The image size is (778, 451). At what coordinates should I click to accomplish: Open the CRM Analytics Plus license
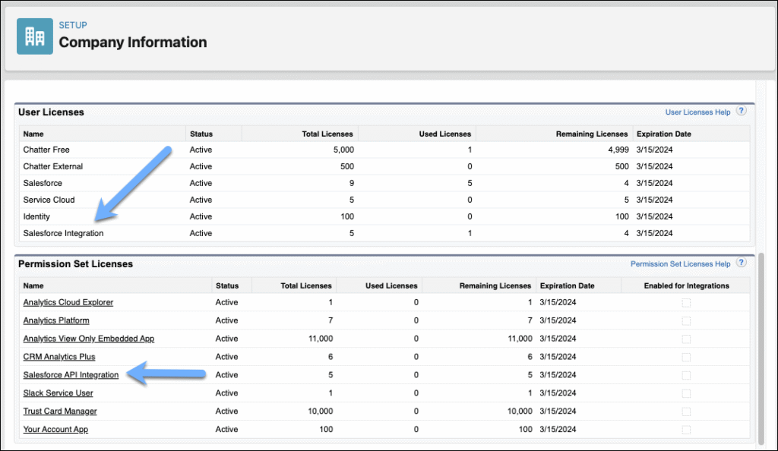[x=59, y=357]
